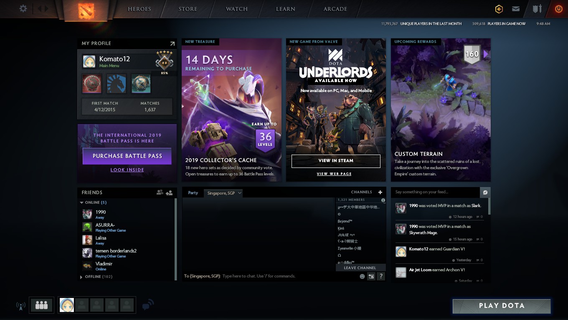Expand profile with the arrow icon in My Profile
This screenshot has width=568, height=320.
pyautogui.click(x=172, y=43)
